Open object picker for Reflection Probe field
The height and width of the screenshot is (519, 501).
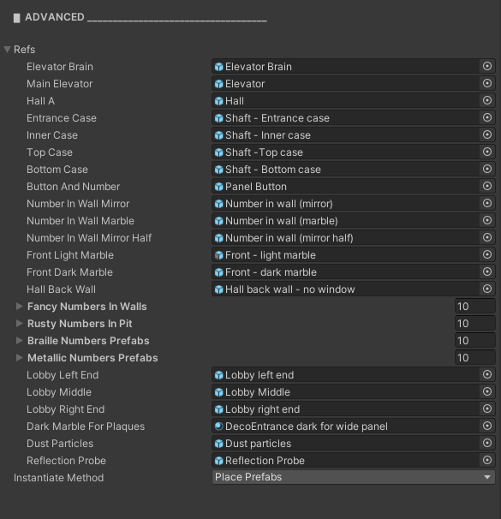coord(486,461)
